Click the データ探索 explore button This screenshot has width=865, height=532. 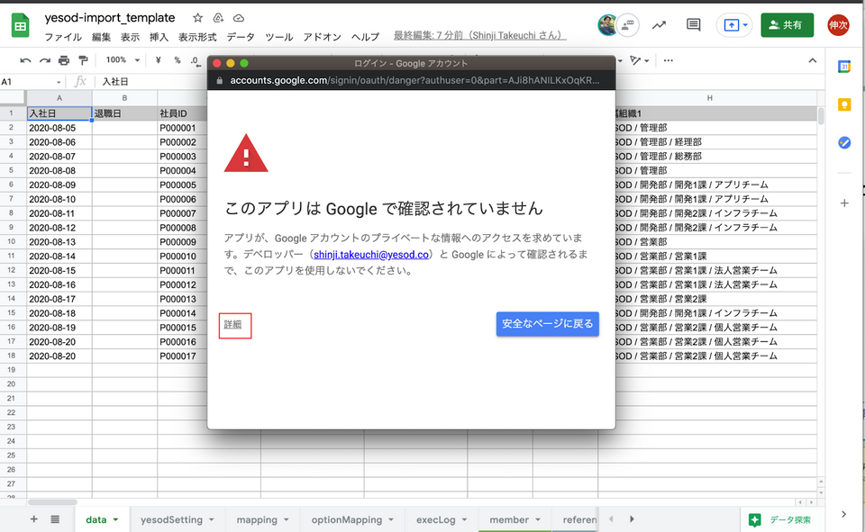coord(781,519)
